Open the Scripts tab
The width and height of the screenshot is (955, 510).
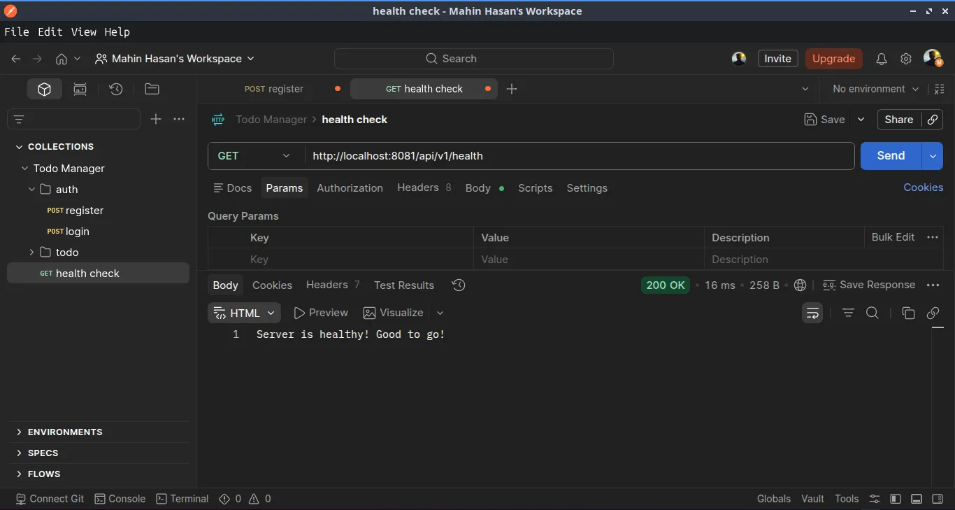535,188
